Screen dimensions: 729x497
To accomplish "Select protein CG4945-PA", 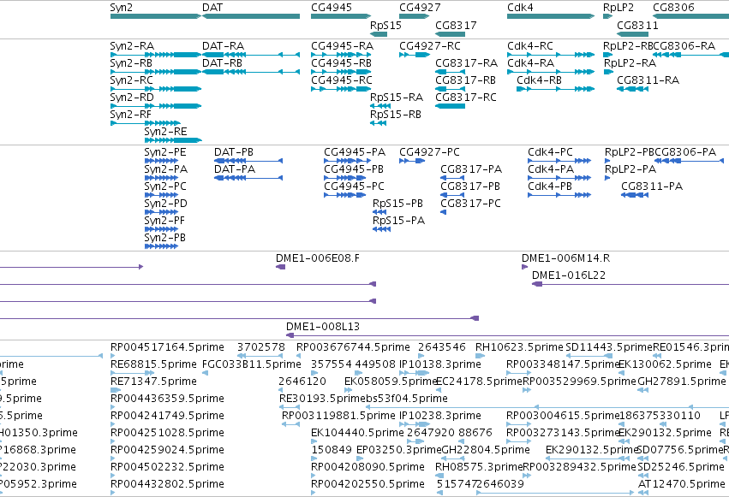I will tap(355, 152).
